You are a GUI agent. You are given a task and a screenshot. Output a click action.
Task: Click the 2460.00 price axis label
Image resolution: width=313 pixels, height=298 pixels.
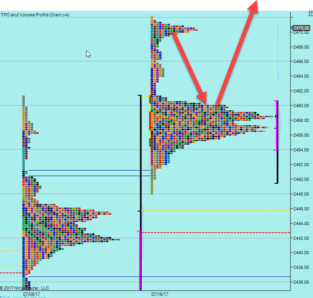(x=301, y=106)
